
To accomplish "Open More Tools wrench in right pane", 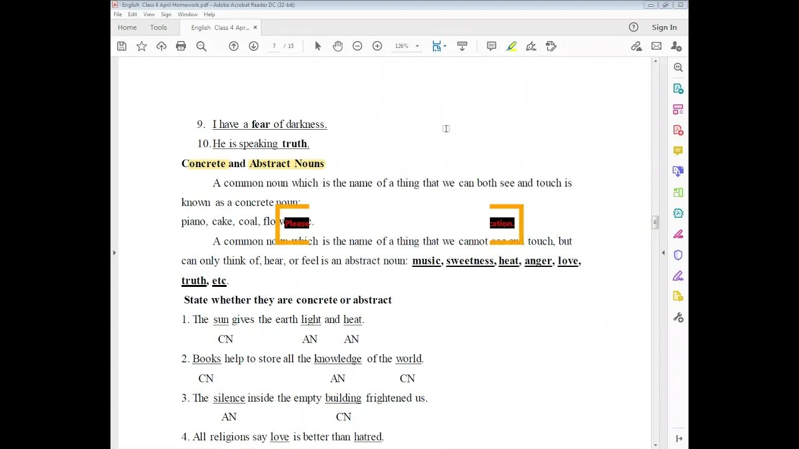I will 678,317.
